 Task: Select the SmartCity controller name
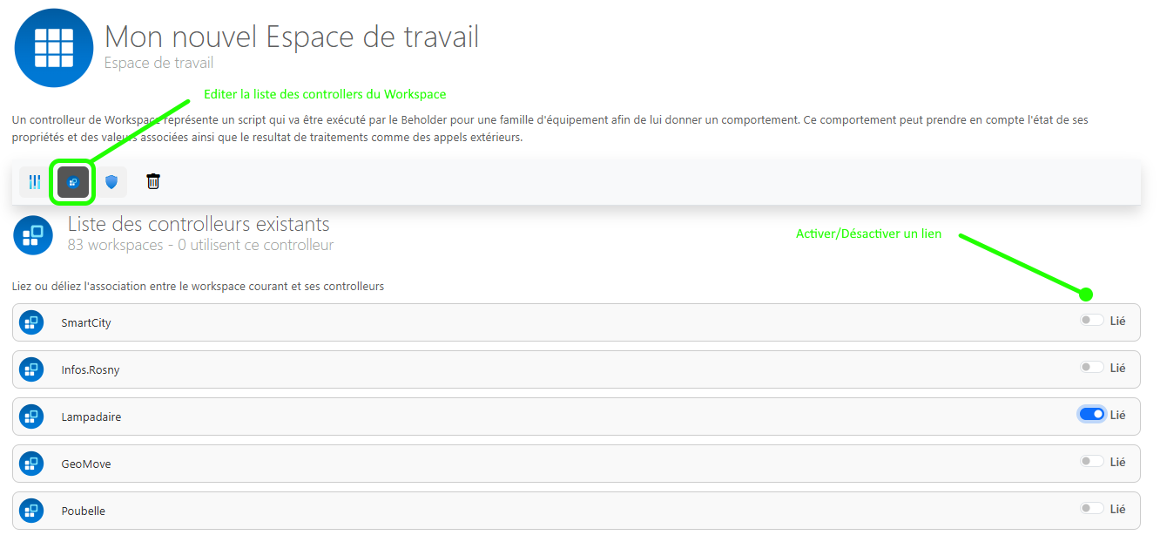87,323
